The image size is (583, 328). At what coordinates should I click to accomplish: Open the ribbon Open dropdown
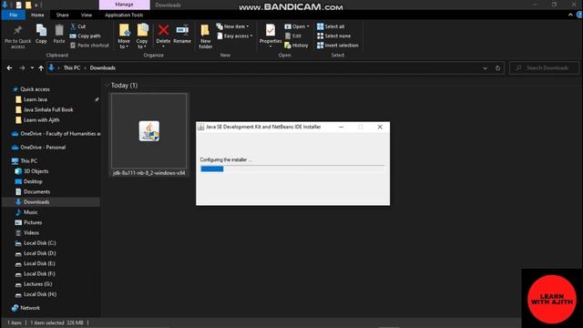pyautogui.click(x=297, y=26)
